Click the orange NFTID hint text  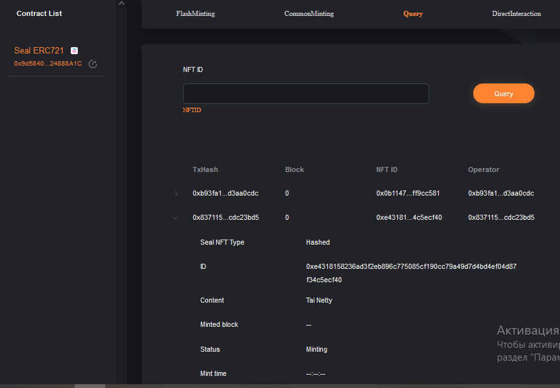192,110
